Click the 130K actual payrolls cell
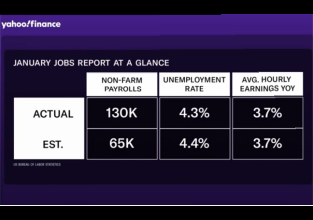313x220 pixels. pyautogui.click(x=122, y=113)
